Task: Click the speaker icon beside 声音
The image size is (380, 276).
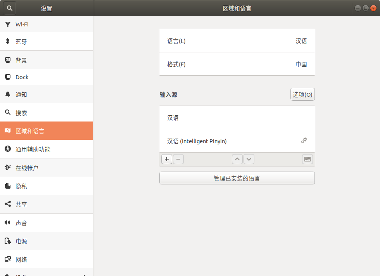Action: [x=8, y=222]
